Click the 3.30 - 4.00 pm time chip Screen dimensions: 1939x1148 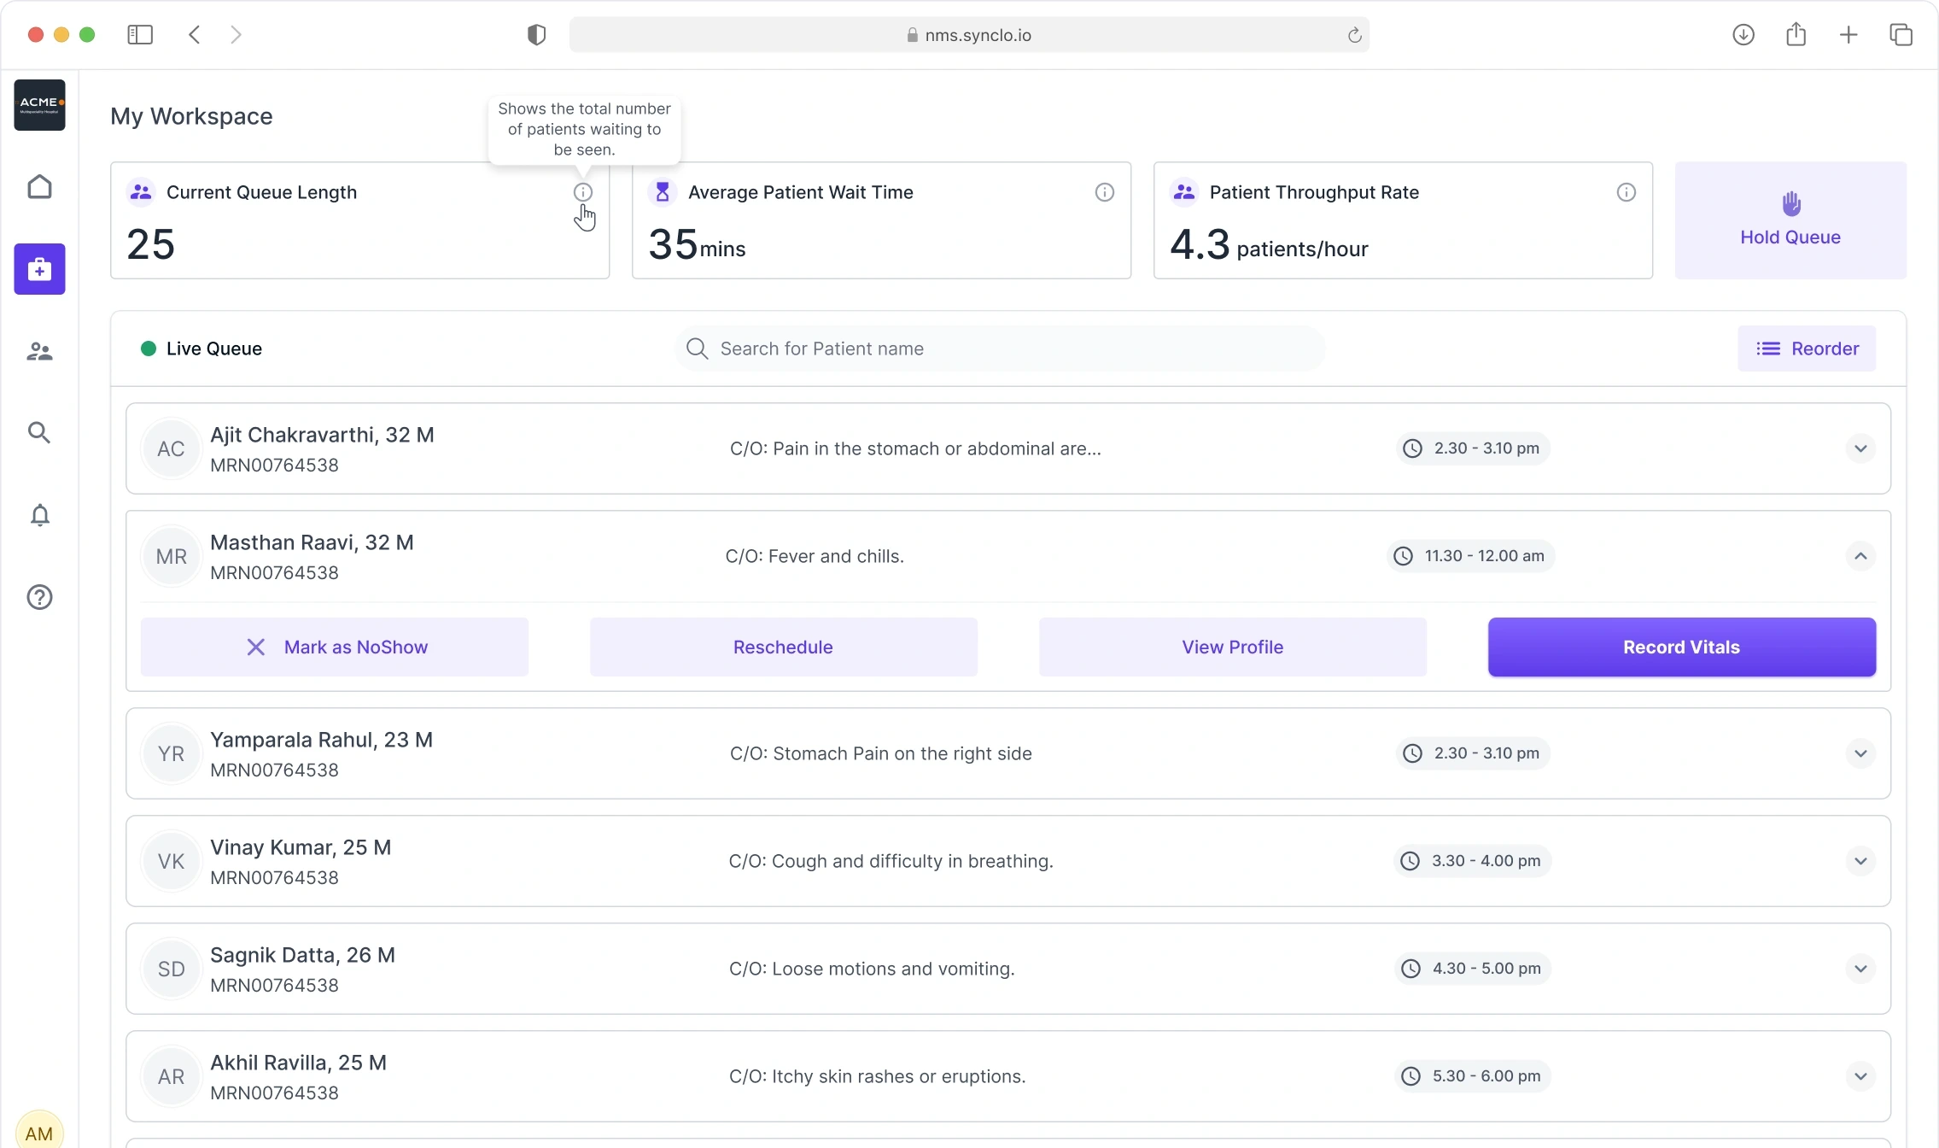tap(1473, 861)
